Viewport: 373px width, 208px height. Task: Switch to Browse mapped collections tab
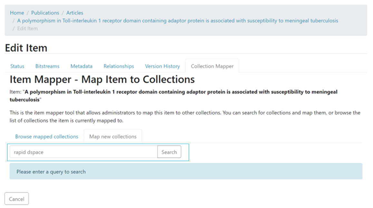point(47,137)
